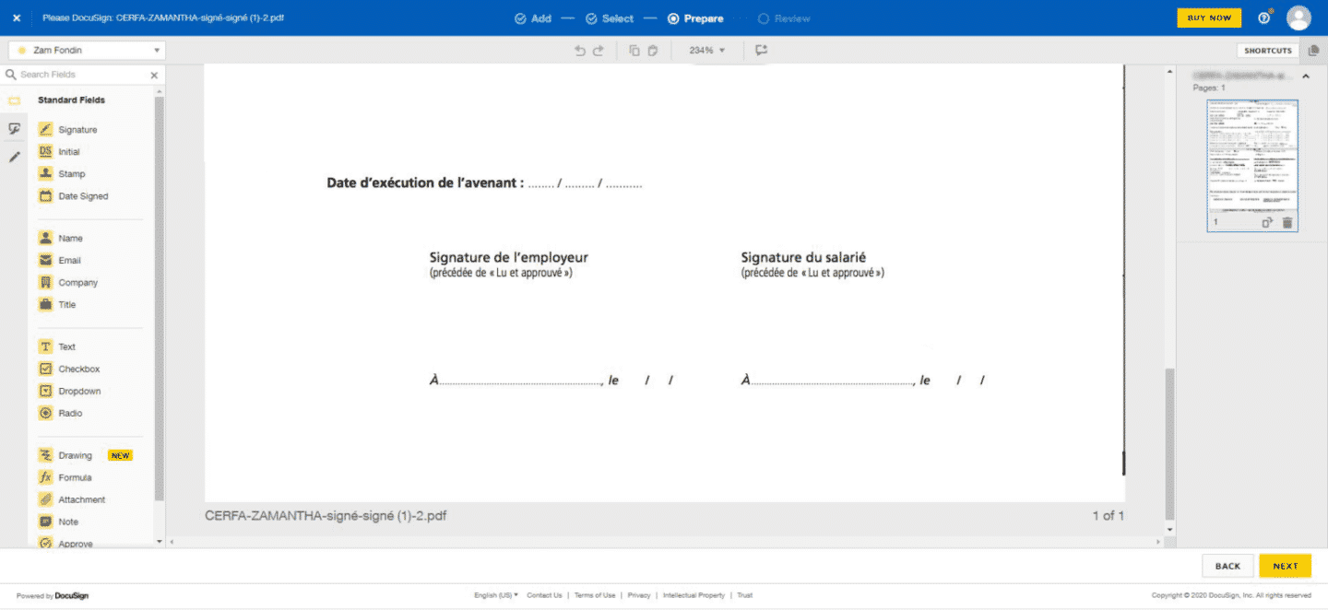Collapse the document section in pages panel

[x=1305, y=76]
